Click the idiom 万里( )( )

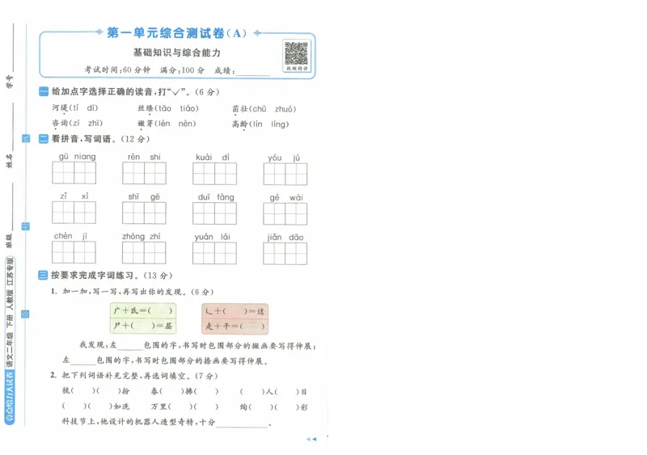coord(184,407)
